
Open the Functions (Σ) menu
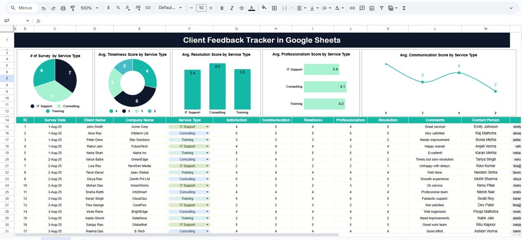403,8
